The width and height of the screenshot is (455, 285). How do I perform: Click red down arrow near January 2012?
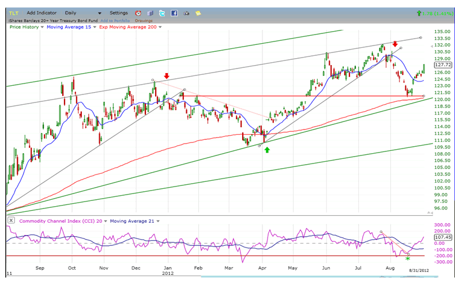166,76
